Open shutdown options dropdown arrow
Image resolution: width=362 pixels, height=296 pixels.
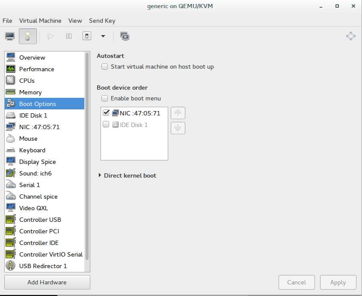[x=103, y=36]
